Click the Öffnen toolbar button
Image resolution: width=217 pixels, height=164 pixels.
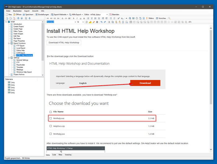point(17,15)
